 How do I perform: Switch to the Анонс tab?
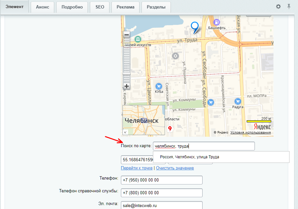click(x=42, y=7)
